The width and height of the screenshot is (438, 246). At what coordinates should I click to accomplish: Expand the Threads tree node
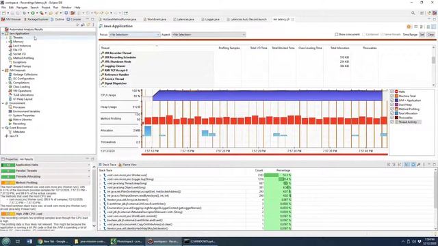(7, 38)
